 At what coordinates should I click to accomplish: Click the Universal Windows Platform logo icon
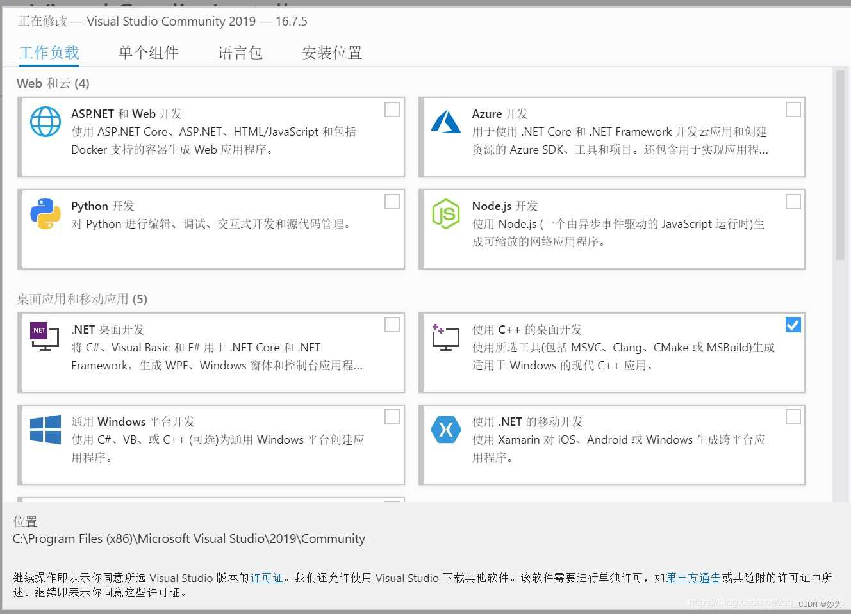[45, 429]
